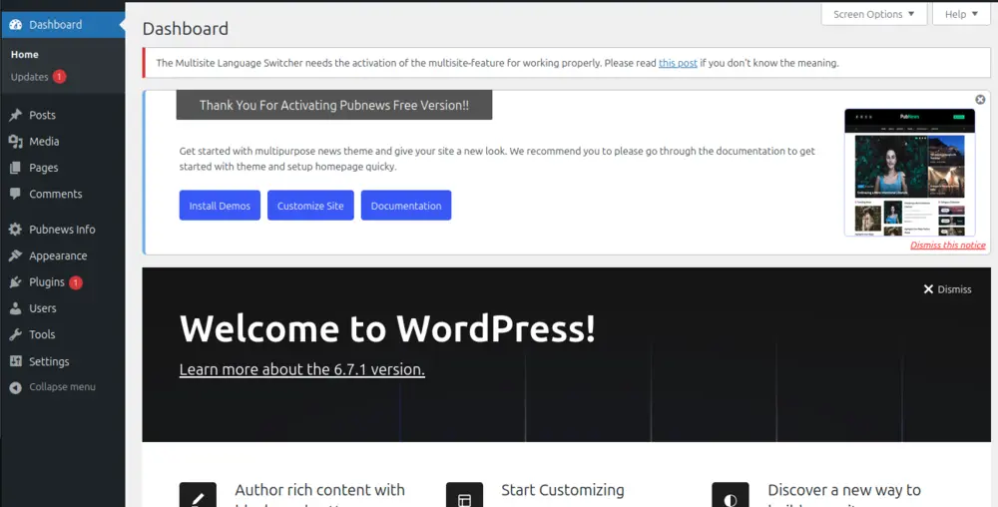Click the Collapse menu arrow icon
Viewport: 998px width, 507px height.
point(15,387)
